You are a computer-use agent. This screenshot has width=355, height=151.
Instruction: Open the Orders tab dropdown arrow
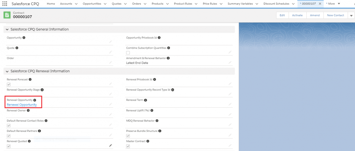coord(145,4)
